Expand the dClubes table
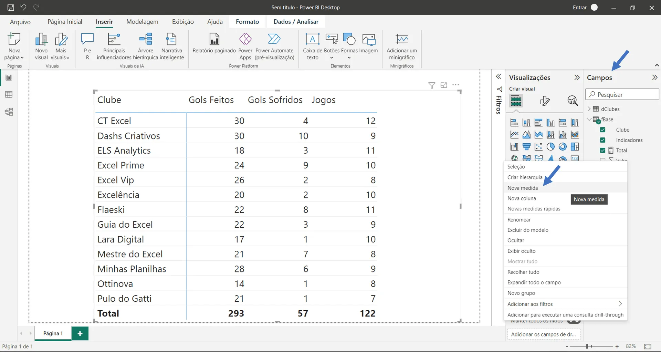 (589, 109)
